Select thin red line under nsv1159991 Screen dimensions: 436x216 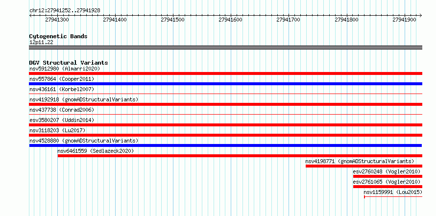pos(393,197)
